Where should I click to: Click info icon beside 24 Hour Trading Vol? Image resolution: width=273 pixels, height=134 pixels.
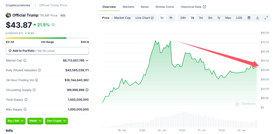click(36, 80)
